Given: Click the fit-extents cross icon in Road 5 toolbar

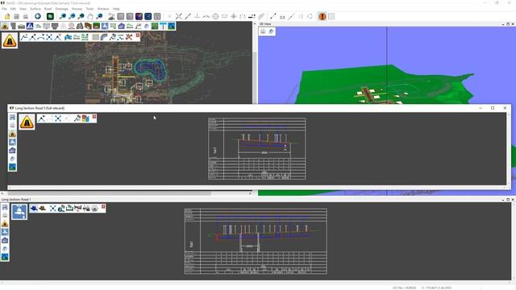Looking at the screenshot, I should coord(58,118).
